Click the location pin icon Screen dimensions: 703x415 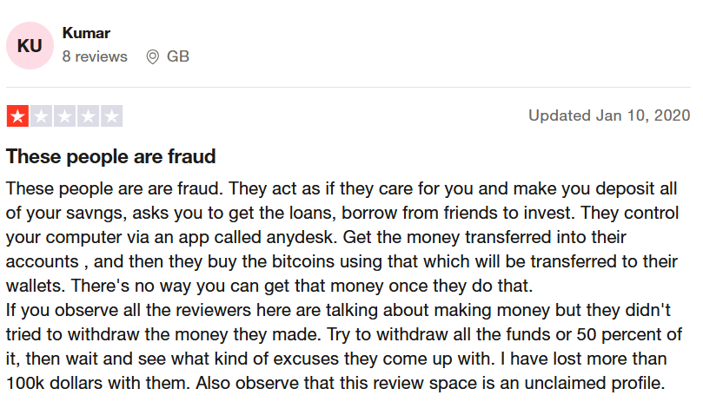pyautogui.click(x=152, y=57)
